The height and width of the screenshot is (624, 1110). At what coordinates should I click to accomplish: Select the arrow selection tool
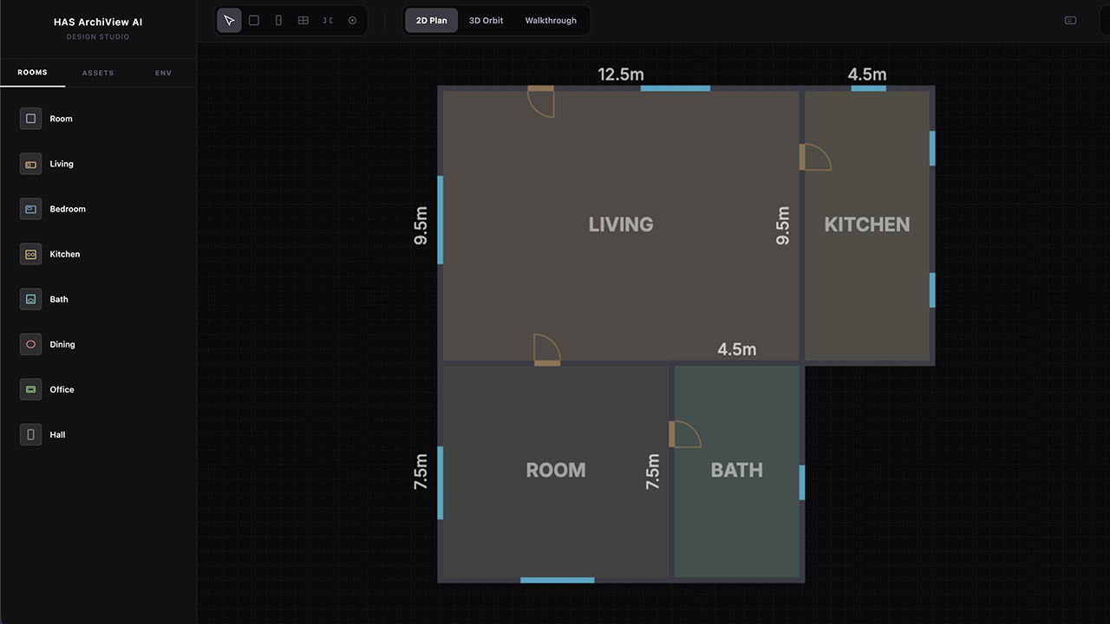[229, 20]
